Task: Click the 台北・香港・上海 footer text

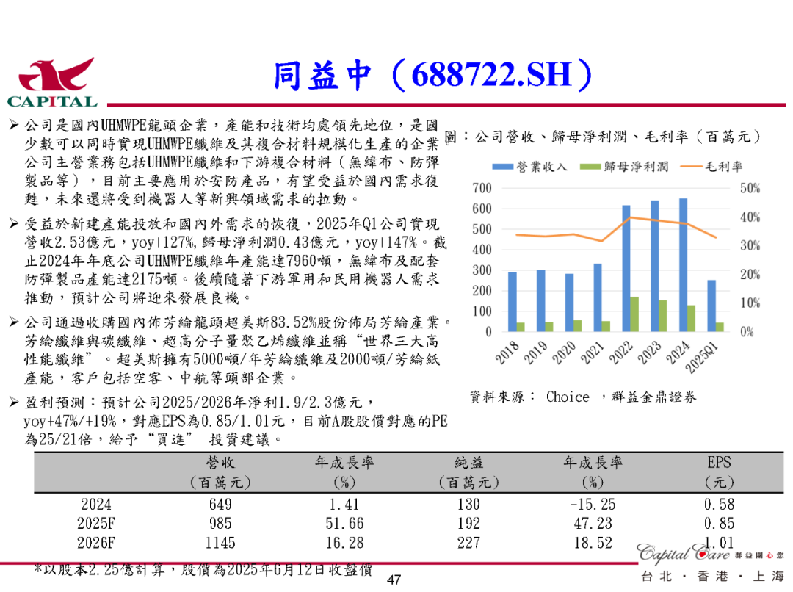Action: 712,577
